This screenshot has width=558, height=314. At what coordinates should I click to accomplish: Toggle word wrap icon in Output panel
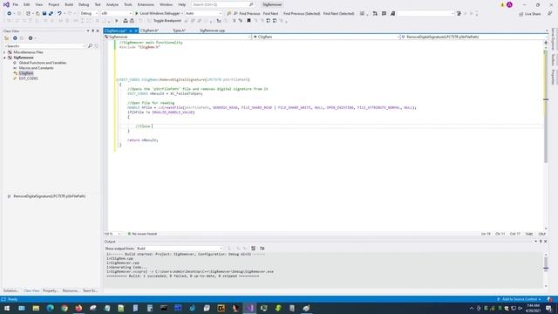262,249
